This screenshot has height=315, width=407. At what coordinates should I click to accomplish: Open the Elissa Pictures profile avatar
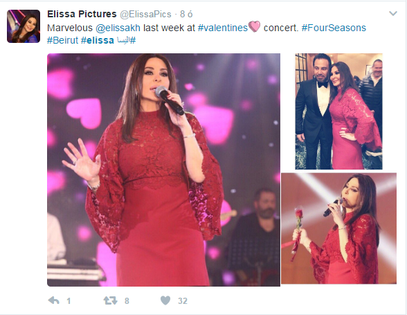pos(24,26)
